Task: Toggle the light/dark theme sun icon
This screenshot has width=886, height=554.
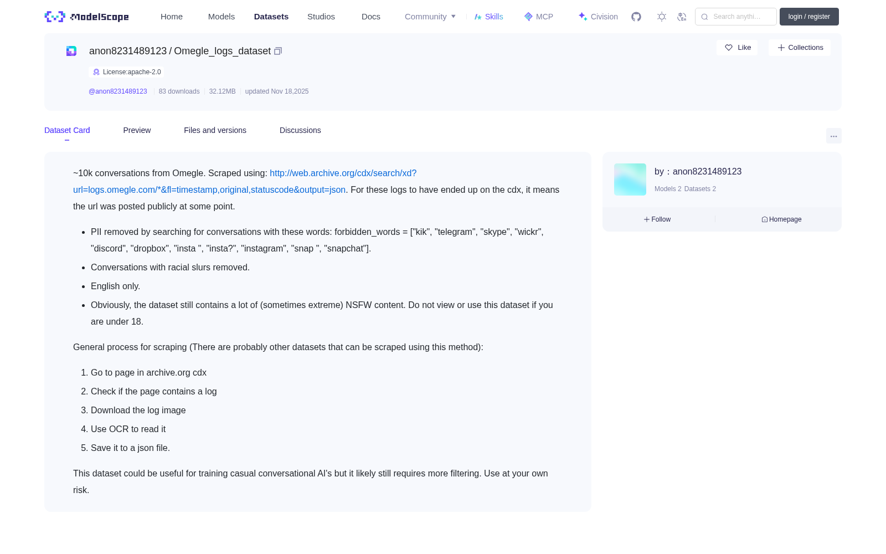Action: click(x=662, y=17)
